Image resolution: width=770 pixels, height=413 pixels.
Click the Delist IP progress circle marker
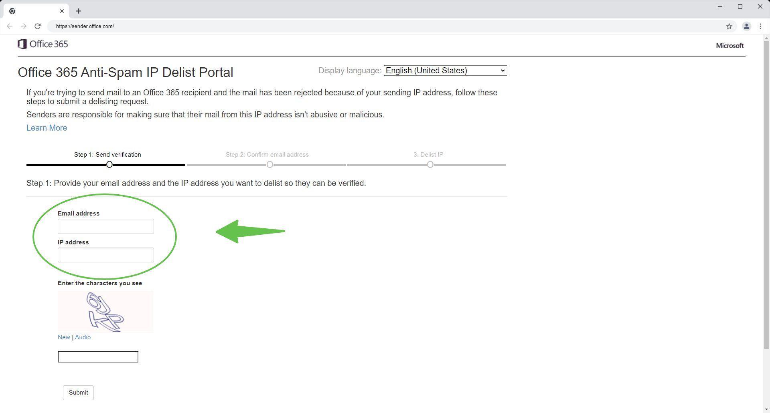pyautogui.click(x=430, y=165)
